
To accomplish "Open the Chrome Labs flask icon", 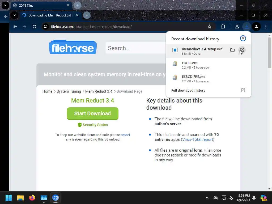I will [x=237, y=27].
